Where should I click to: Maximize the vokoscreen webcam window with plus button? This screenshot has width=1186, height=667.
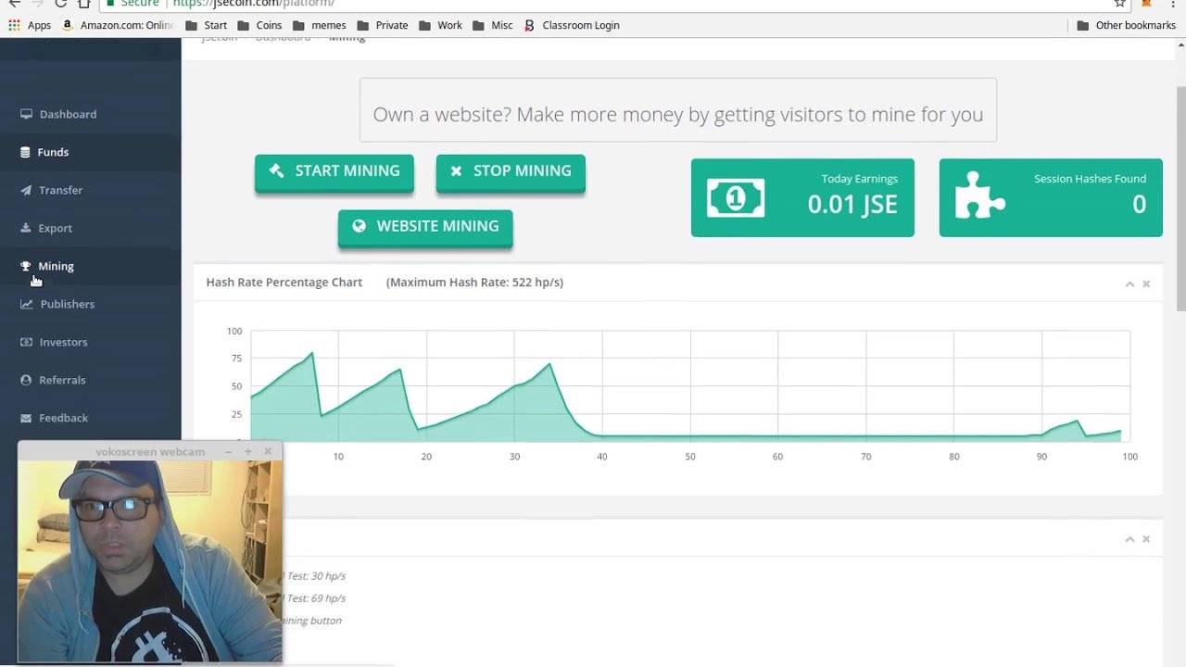248,452
